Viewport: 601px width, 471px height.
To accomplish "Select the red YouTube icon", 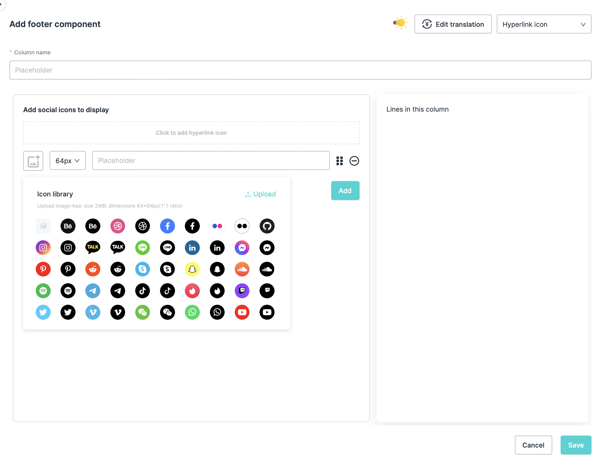I will pyautogui.click(x=242, y=312).
